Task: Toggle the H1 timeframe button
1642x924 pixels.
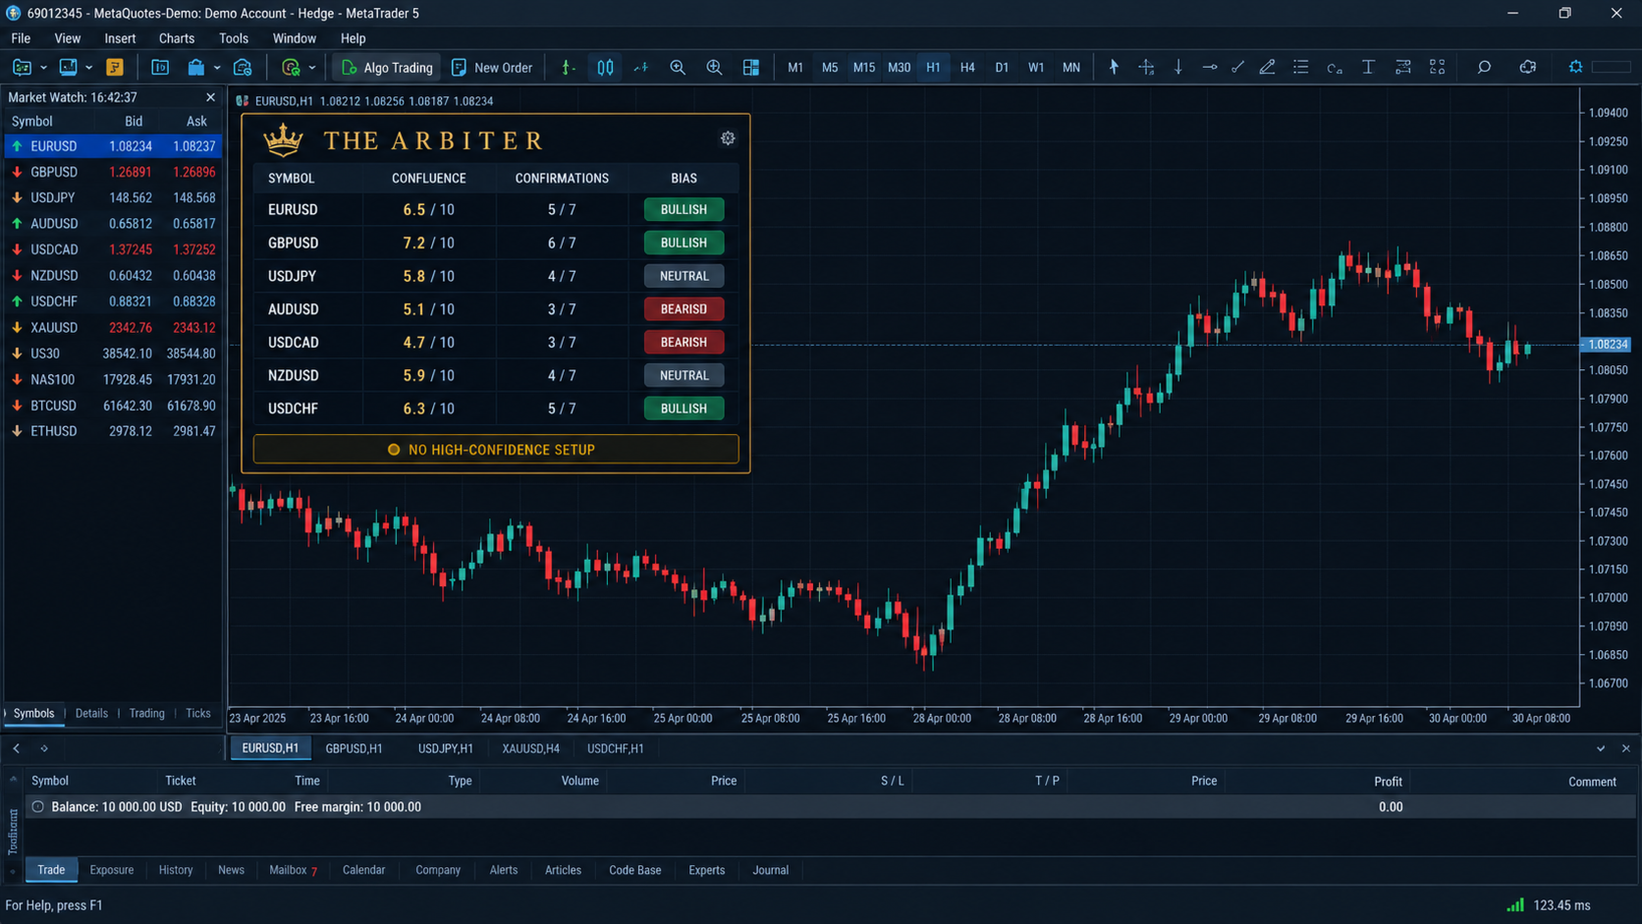Action: (932, 67)
